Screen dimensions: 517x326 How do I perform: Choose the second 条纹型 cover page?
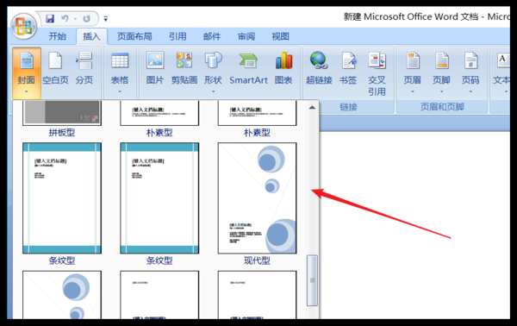click(159, 198)
